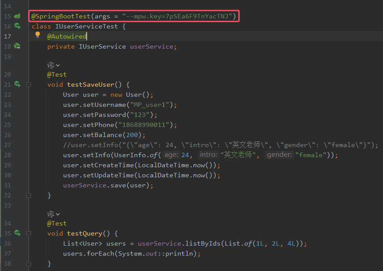Screen dimensions: 383x271
Task: Click the userService field declaration name
Action: coord(151,46)
